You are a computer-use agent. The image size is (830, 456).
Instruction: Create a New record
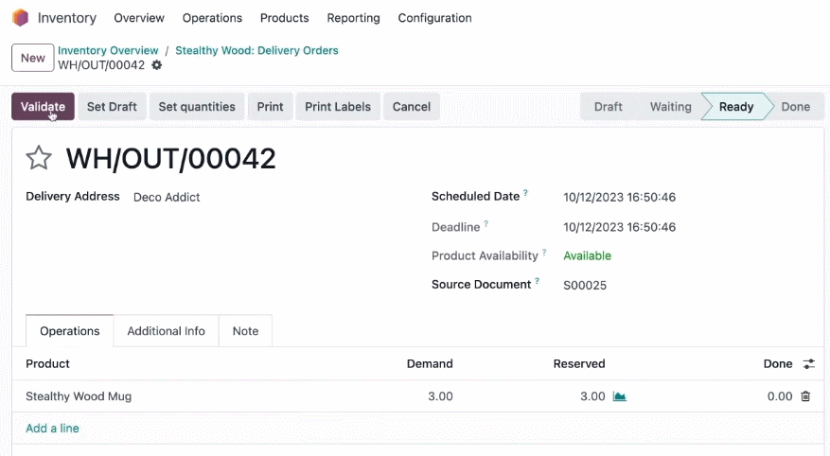point(33,58)
